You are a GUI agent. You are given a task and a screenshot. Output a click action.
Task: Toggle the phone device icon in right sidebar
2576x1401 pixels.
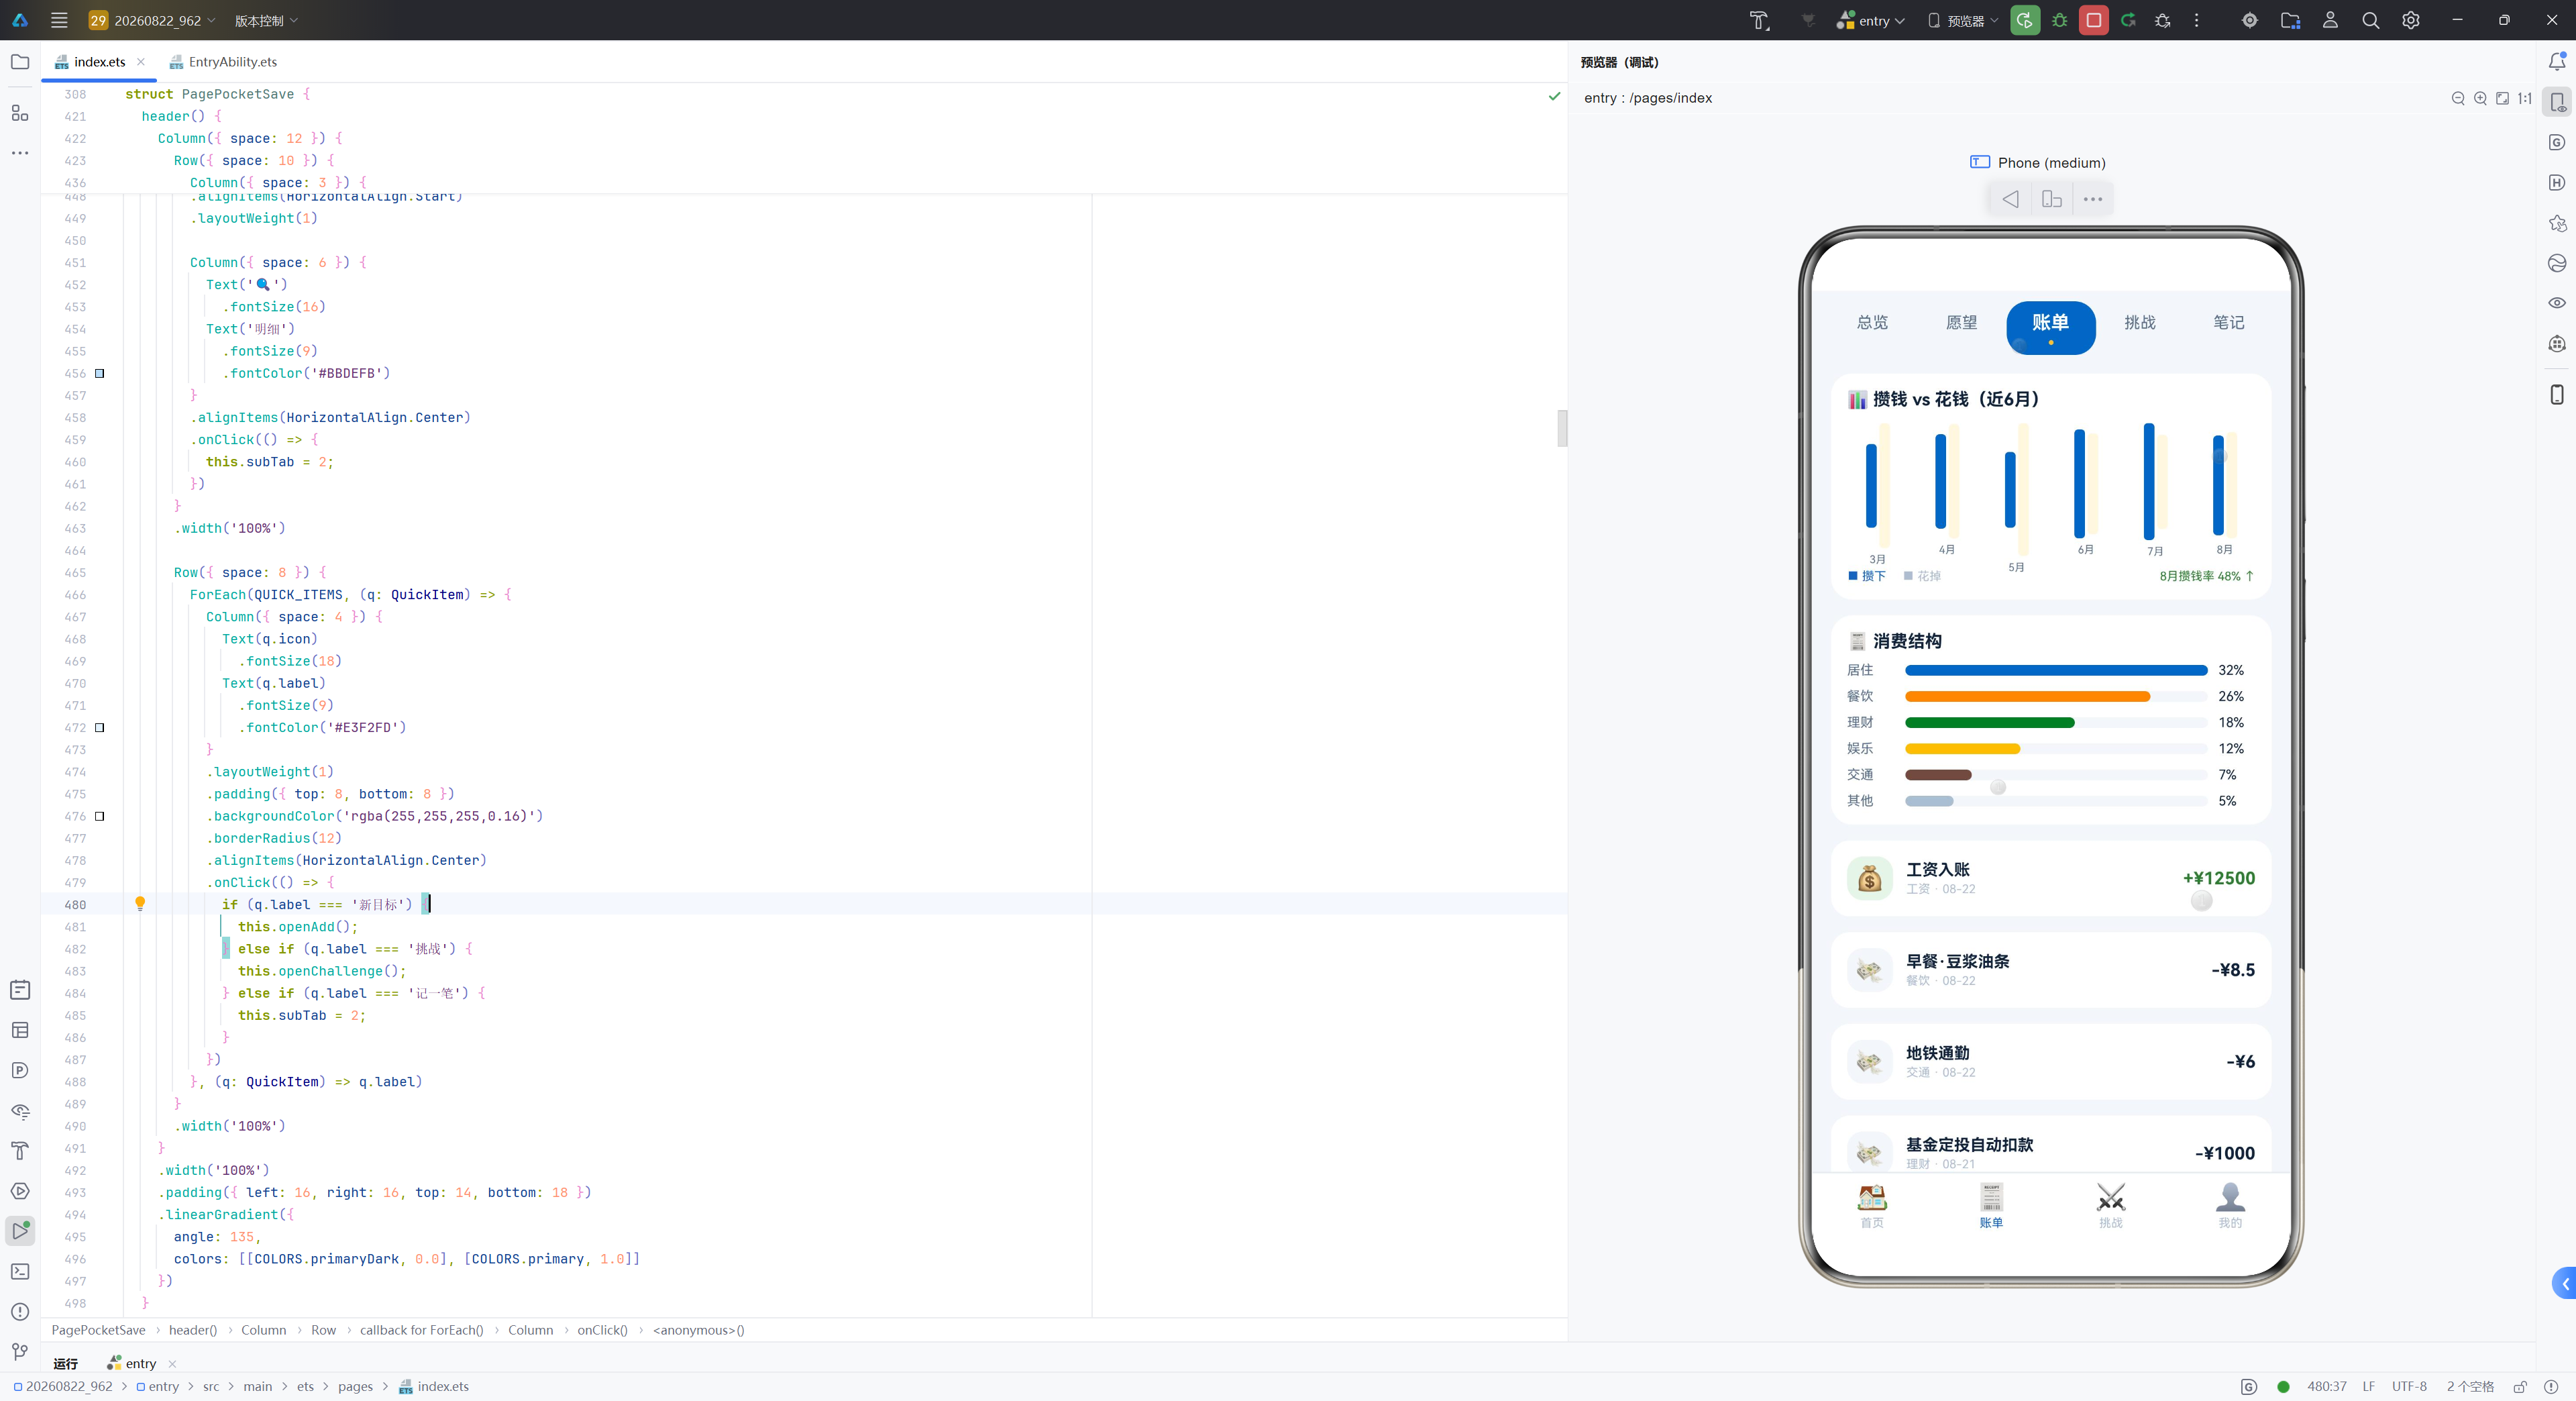pyautogui.click(x=2557, y=395)
